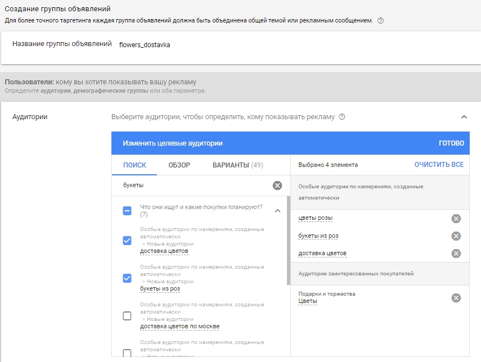Collapse 'Что они ищут и какие покупки' category
481x362 pixels.
click(277, 211)
